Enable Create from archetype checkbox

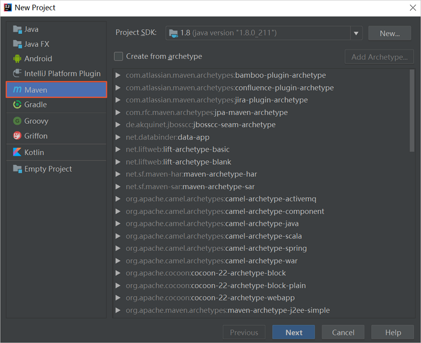[118, 56]
